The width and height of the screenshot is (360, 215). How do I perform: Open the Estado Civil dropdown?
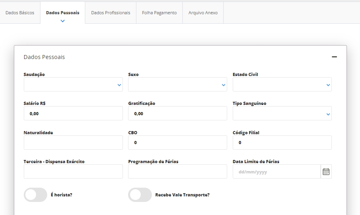click(282, 85)
